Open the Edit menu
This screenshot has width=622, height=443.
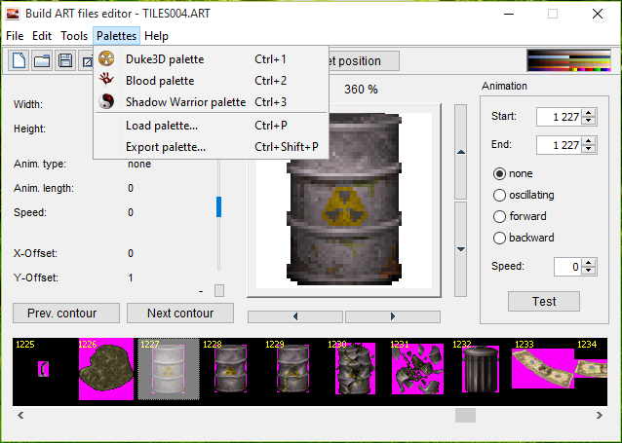42,36
